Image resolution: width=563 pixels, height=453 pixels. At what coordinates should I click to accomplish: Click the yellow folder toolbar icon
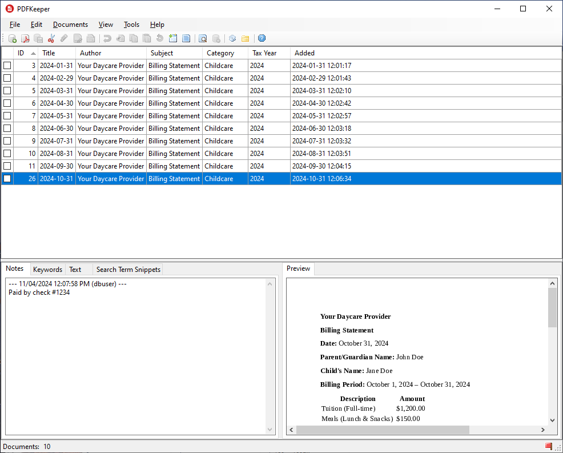pos(245,39)
